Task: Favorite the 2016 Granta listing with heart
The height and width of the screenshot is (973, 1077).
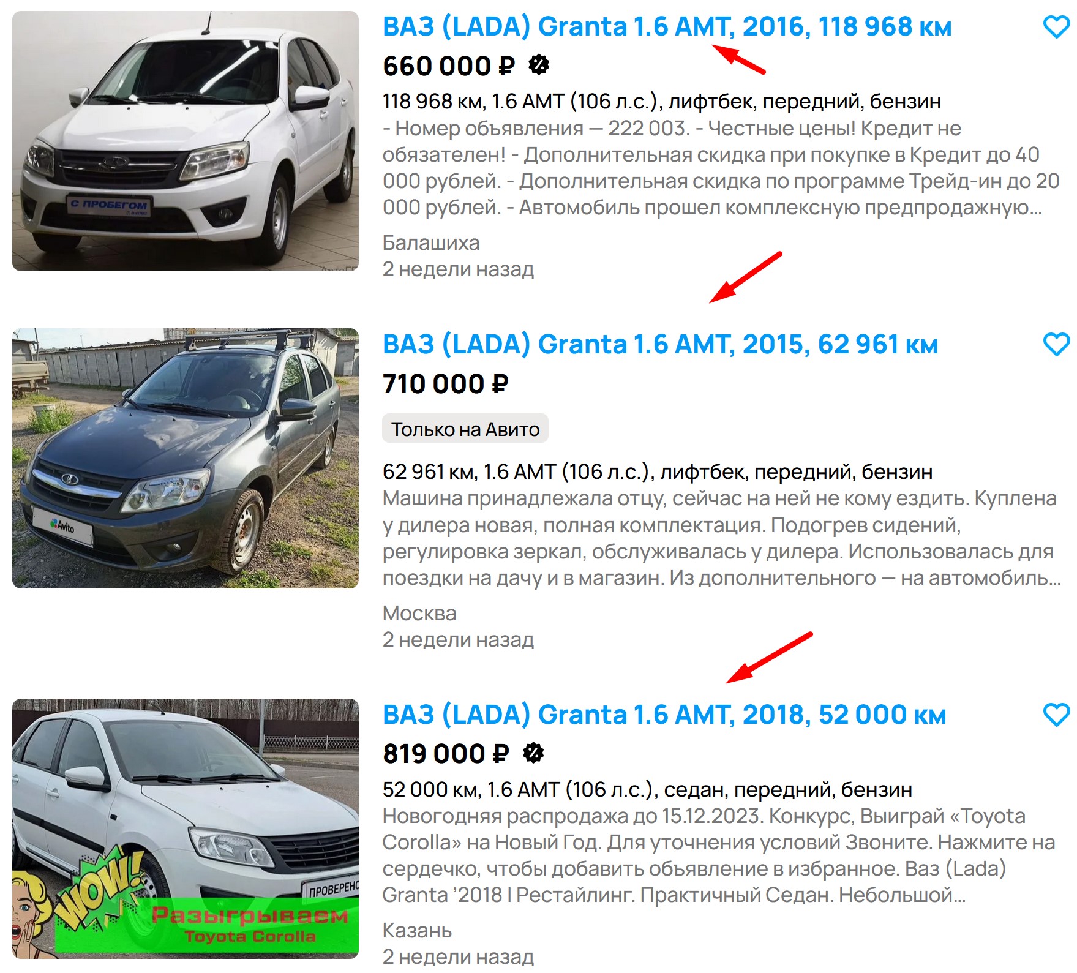Action: click(x=1056, y=27)
